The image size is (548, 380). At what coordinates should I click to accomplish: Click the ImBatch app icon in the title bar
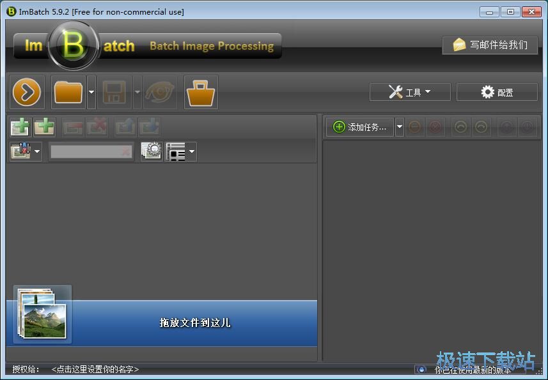11,11
